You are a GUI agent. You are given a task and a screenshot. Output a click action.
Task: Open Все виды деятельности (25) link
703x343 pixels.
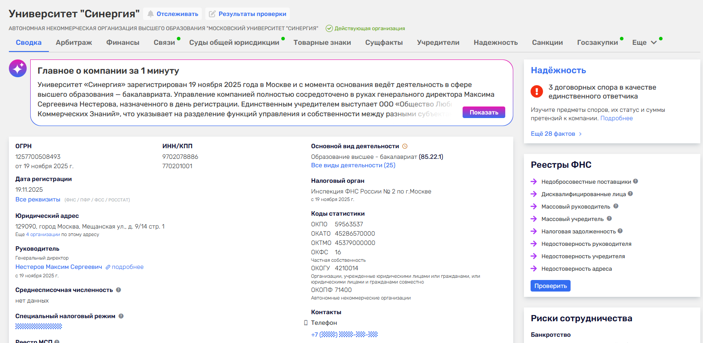(x=353, y=166)
